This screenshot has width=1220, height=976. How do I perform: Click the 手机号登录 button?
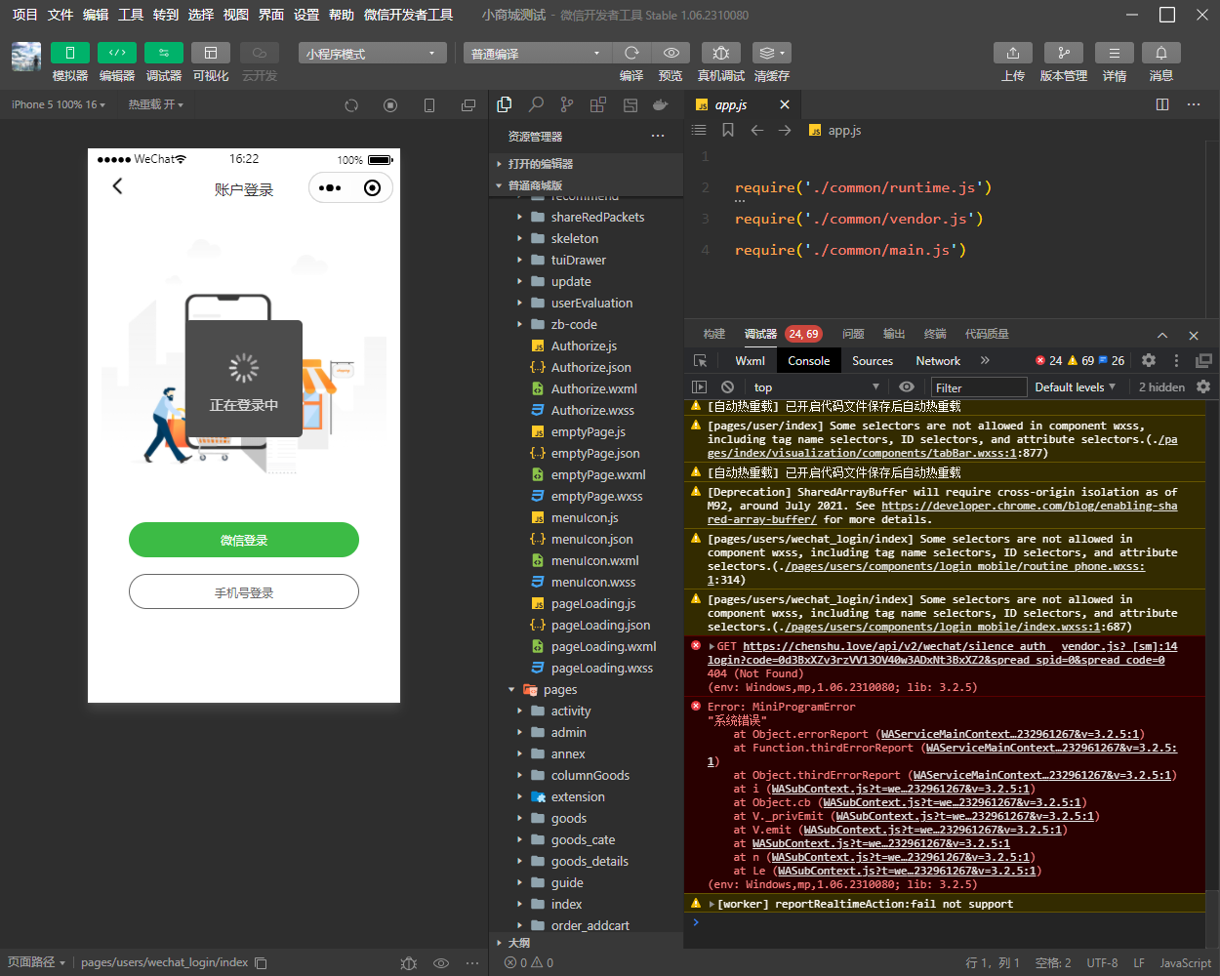click(x=244, y=592)
